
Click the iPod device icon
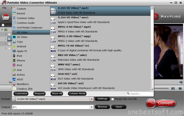tap(14, 65)
